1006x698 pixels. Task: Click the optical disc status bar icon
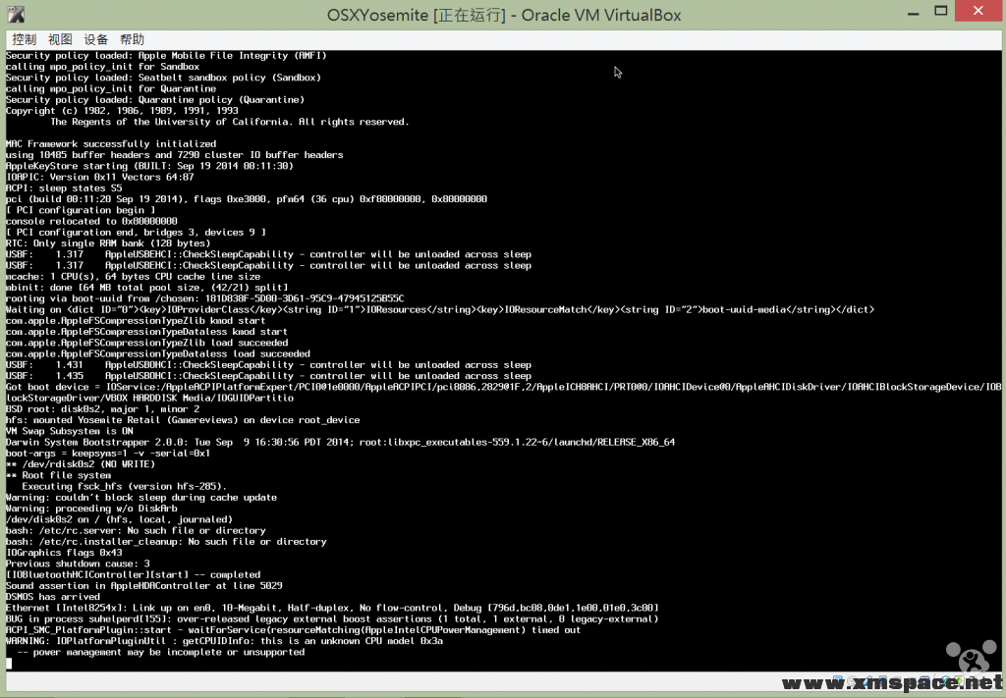(x=852, y=680)
